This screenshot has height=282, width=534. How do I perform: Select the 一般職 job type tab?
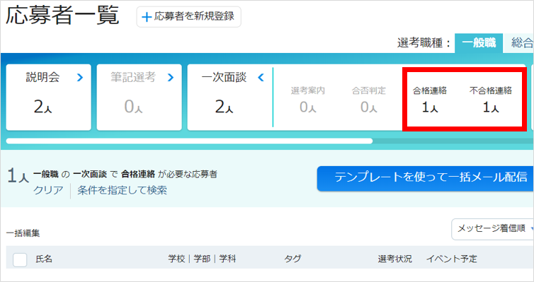coord(479,43)
